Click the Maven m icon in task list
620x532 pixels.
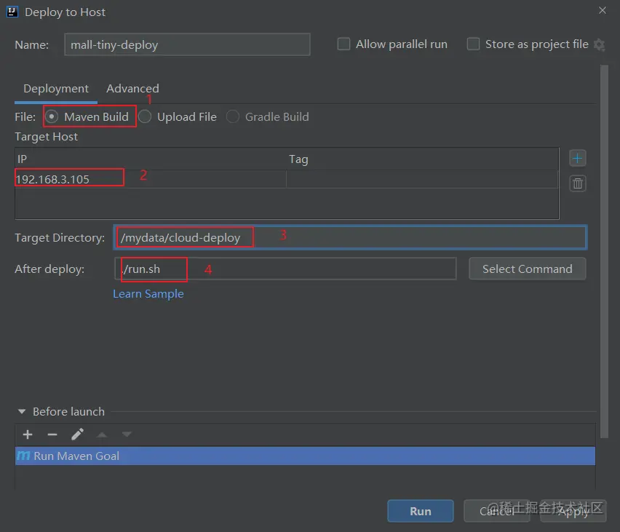(x=23, y=456)
